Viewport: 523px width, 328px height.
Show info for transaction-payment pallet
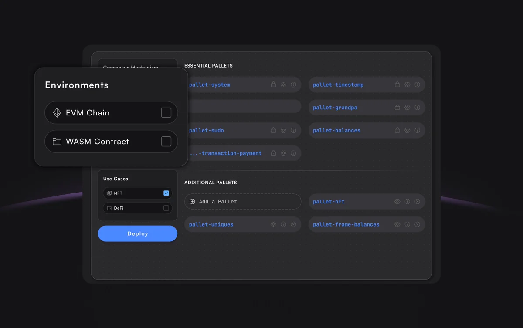click(x=293, y=153)
